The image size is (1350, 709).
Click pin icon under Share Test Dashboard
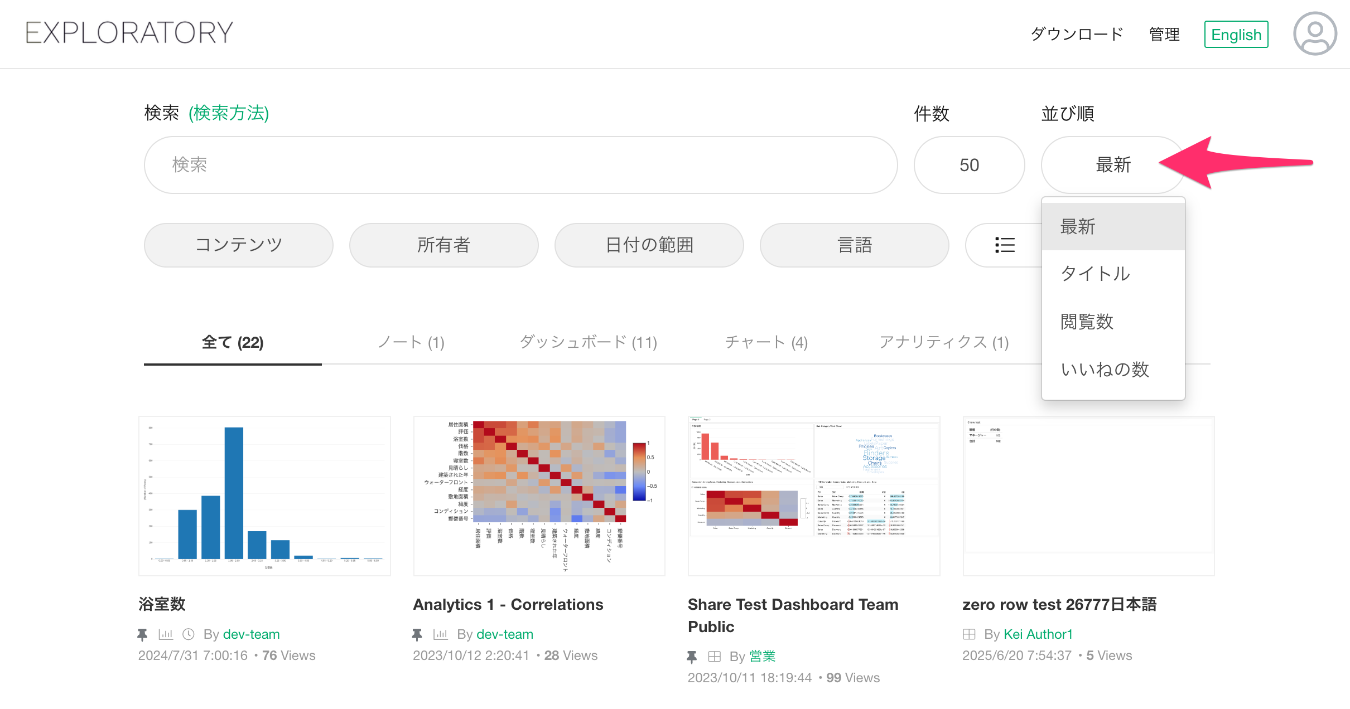(x=692, y=657)
